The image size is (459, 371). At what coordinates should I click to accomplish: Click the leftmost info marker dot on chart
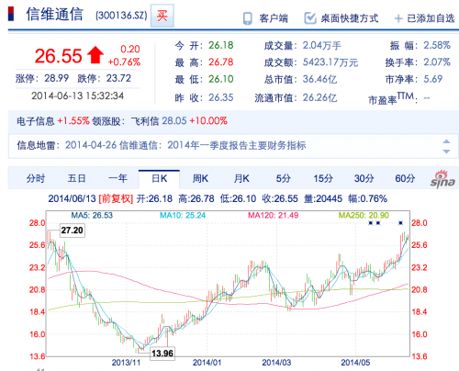pyautogui.click(x=371, y=223)
